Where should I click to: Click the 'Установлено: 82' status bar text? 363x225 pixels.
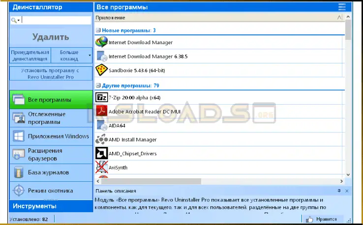click(x=29, y=219)
